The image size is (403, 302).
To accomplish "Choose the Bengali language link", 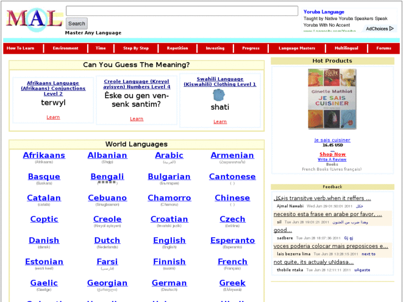I will 107,177.
